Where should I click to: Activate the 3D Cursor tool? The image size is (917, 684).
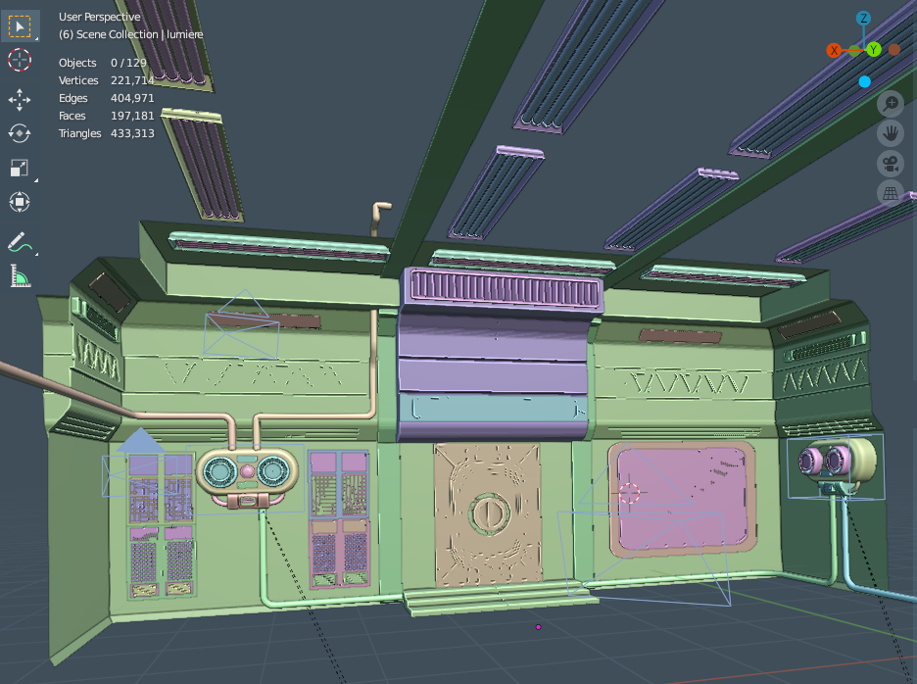coord(20,61)
